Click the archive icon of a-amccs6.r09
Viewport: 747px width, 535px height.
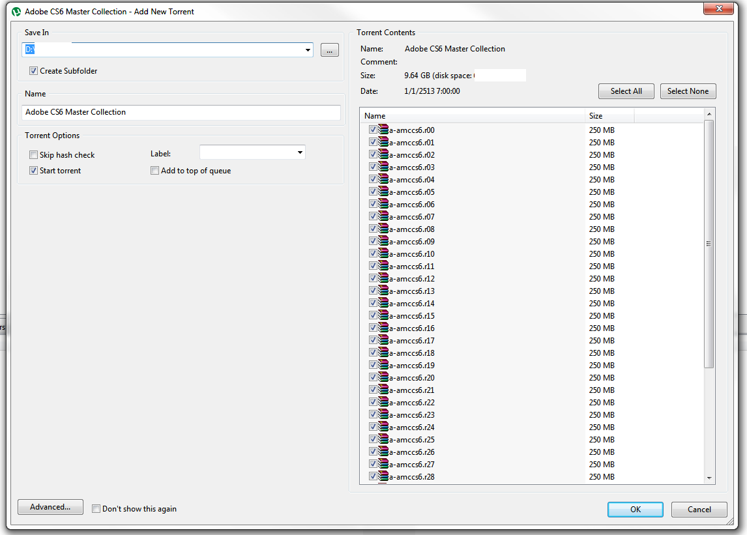point(383,241)
